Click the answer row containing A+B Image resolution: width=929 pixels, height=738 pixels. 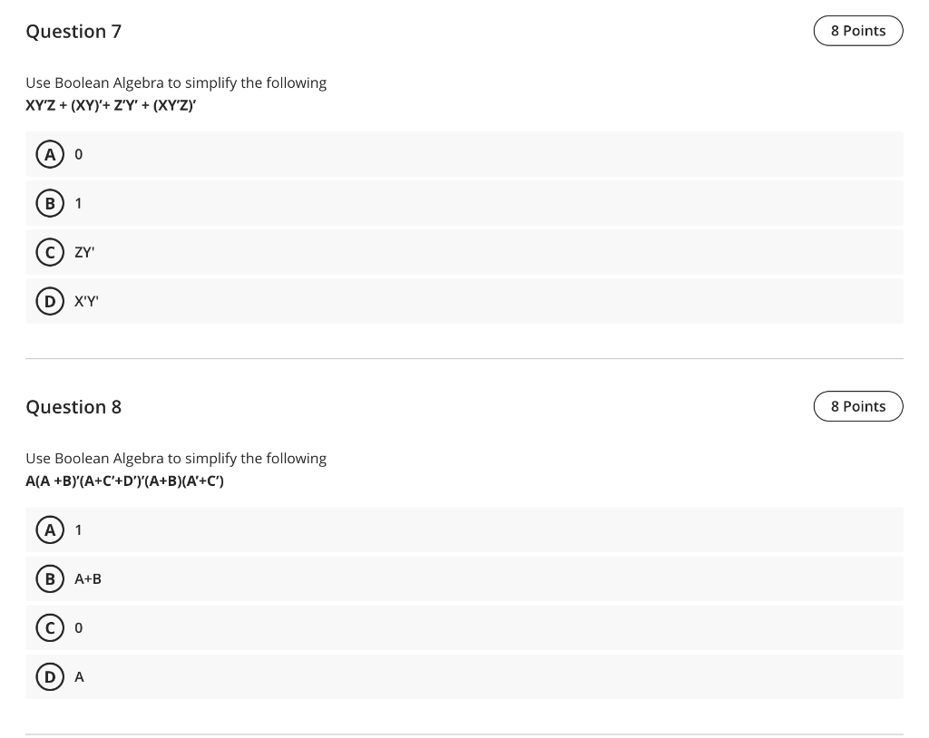point(363,578)
